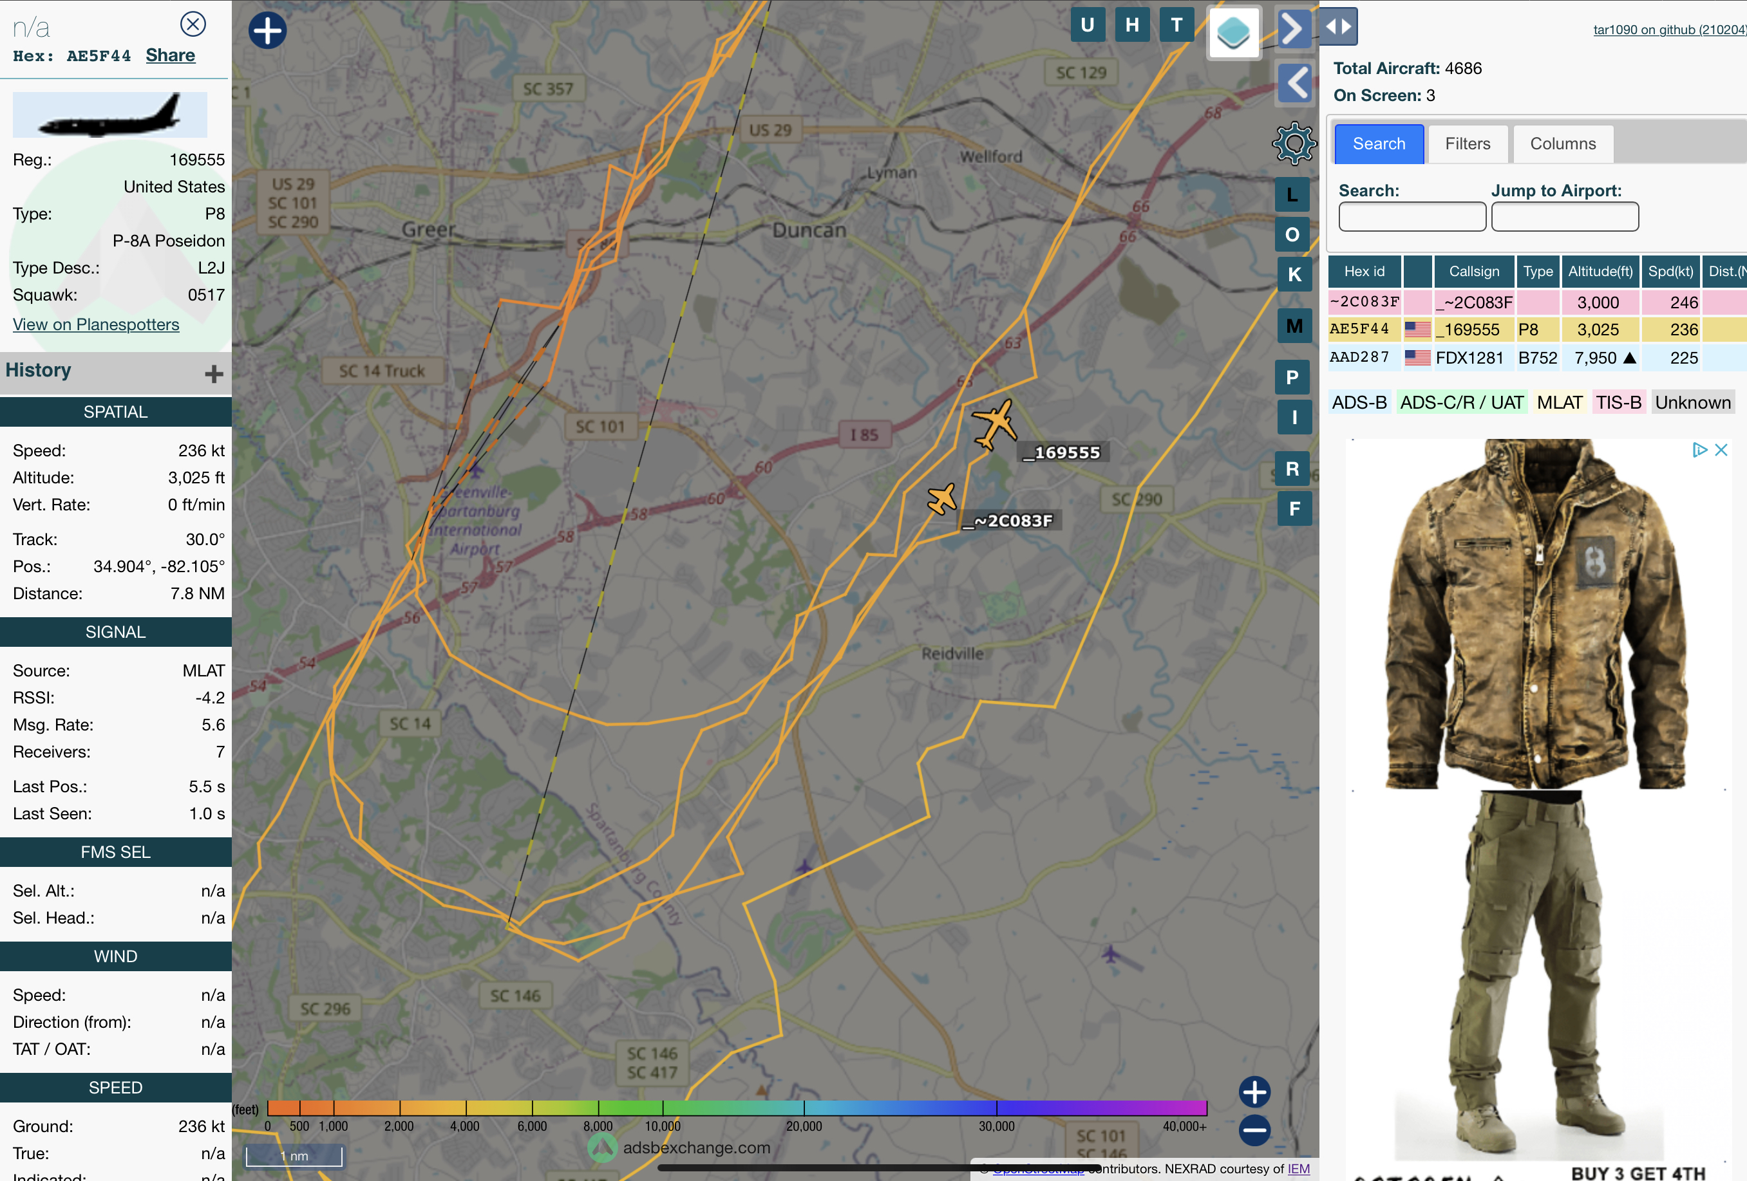This screenshot has width=1747, height=1181.
Task: Select table row AAD287 FDX1281
Action: click(x=1537, y=358)
